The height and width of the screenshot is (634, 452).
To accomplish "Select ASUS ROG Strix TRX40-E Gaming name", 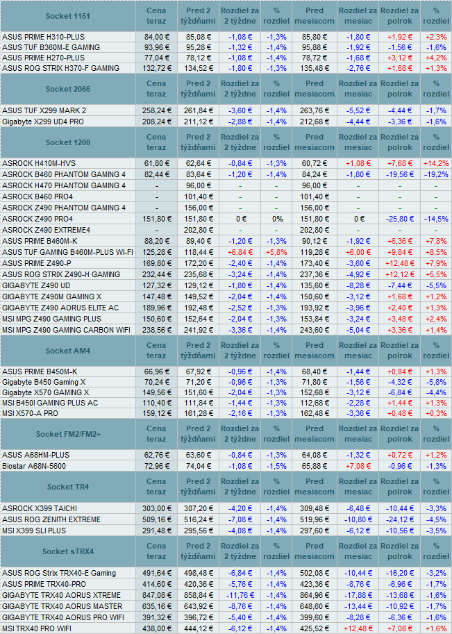I will (x=59, y=573).
